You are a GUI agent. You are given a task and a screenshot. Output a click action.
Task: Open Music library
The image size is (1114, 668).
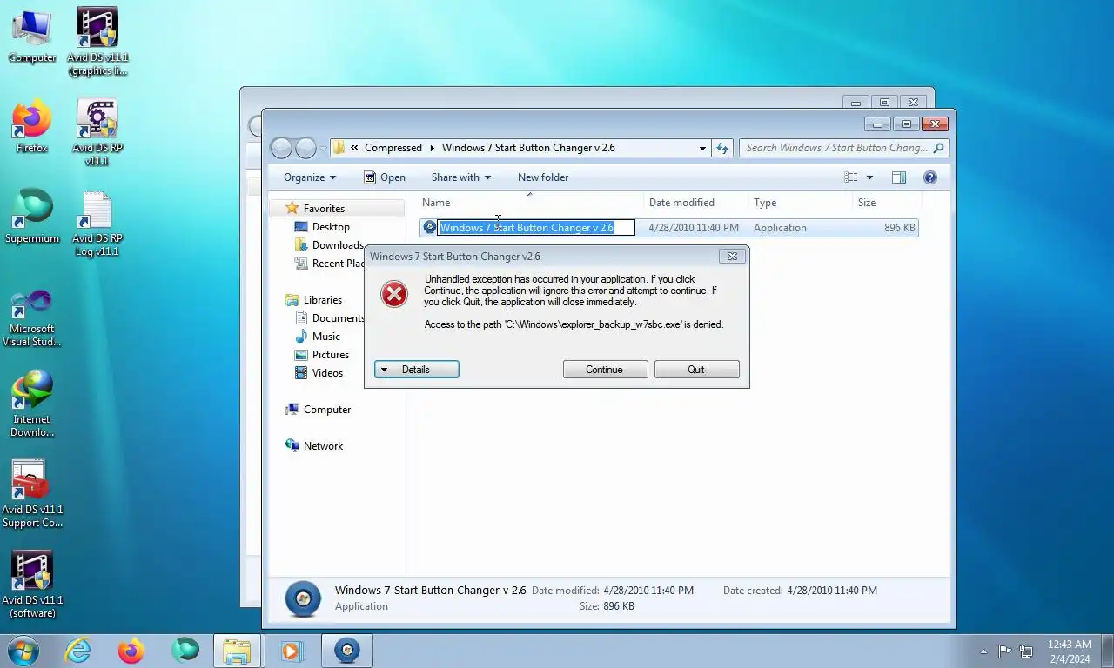tap(325, 337)
